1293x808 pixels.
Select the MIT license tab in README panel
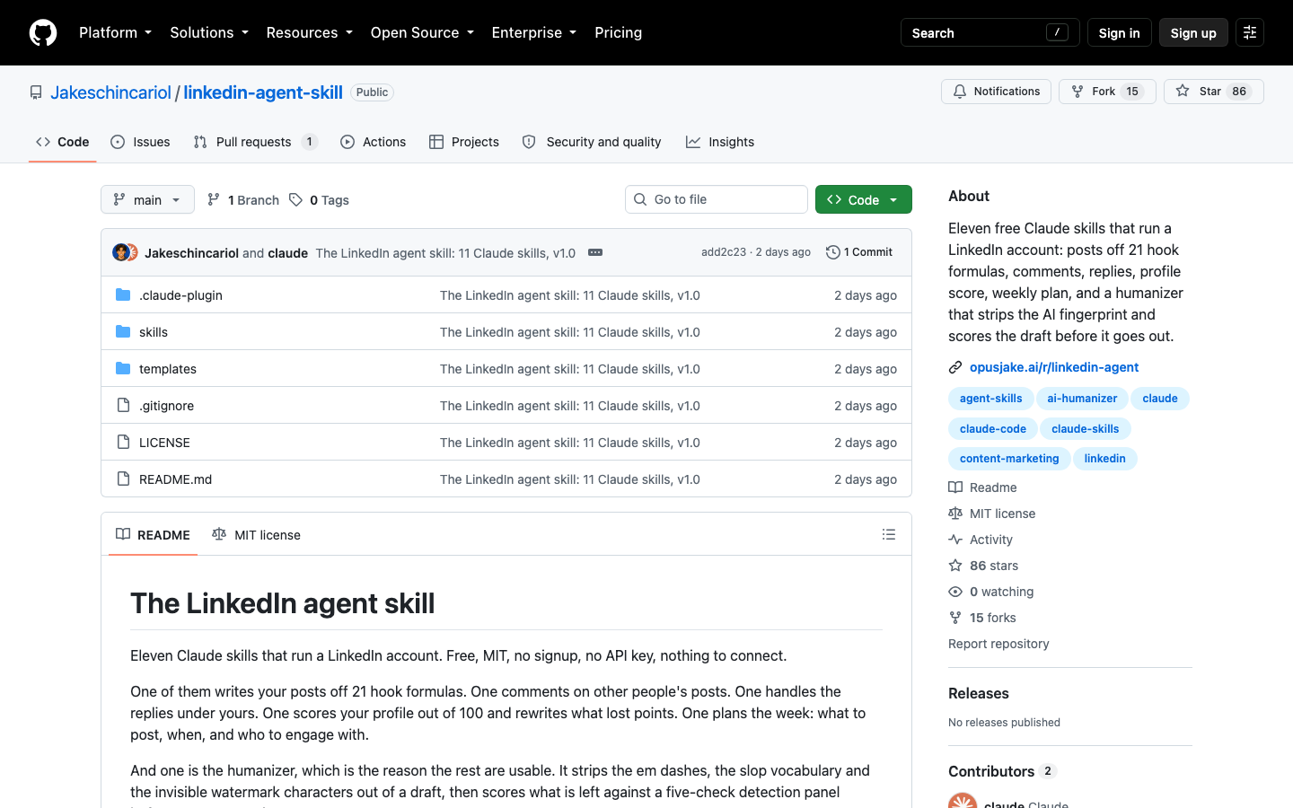tap(257, 534)
